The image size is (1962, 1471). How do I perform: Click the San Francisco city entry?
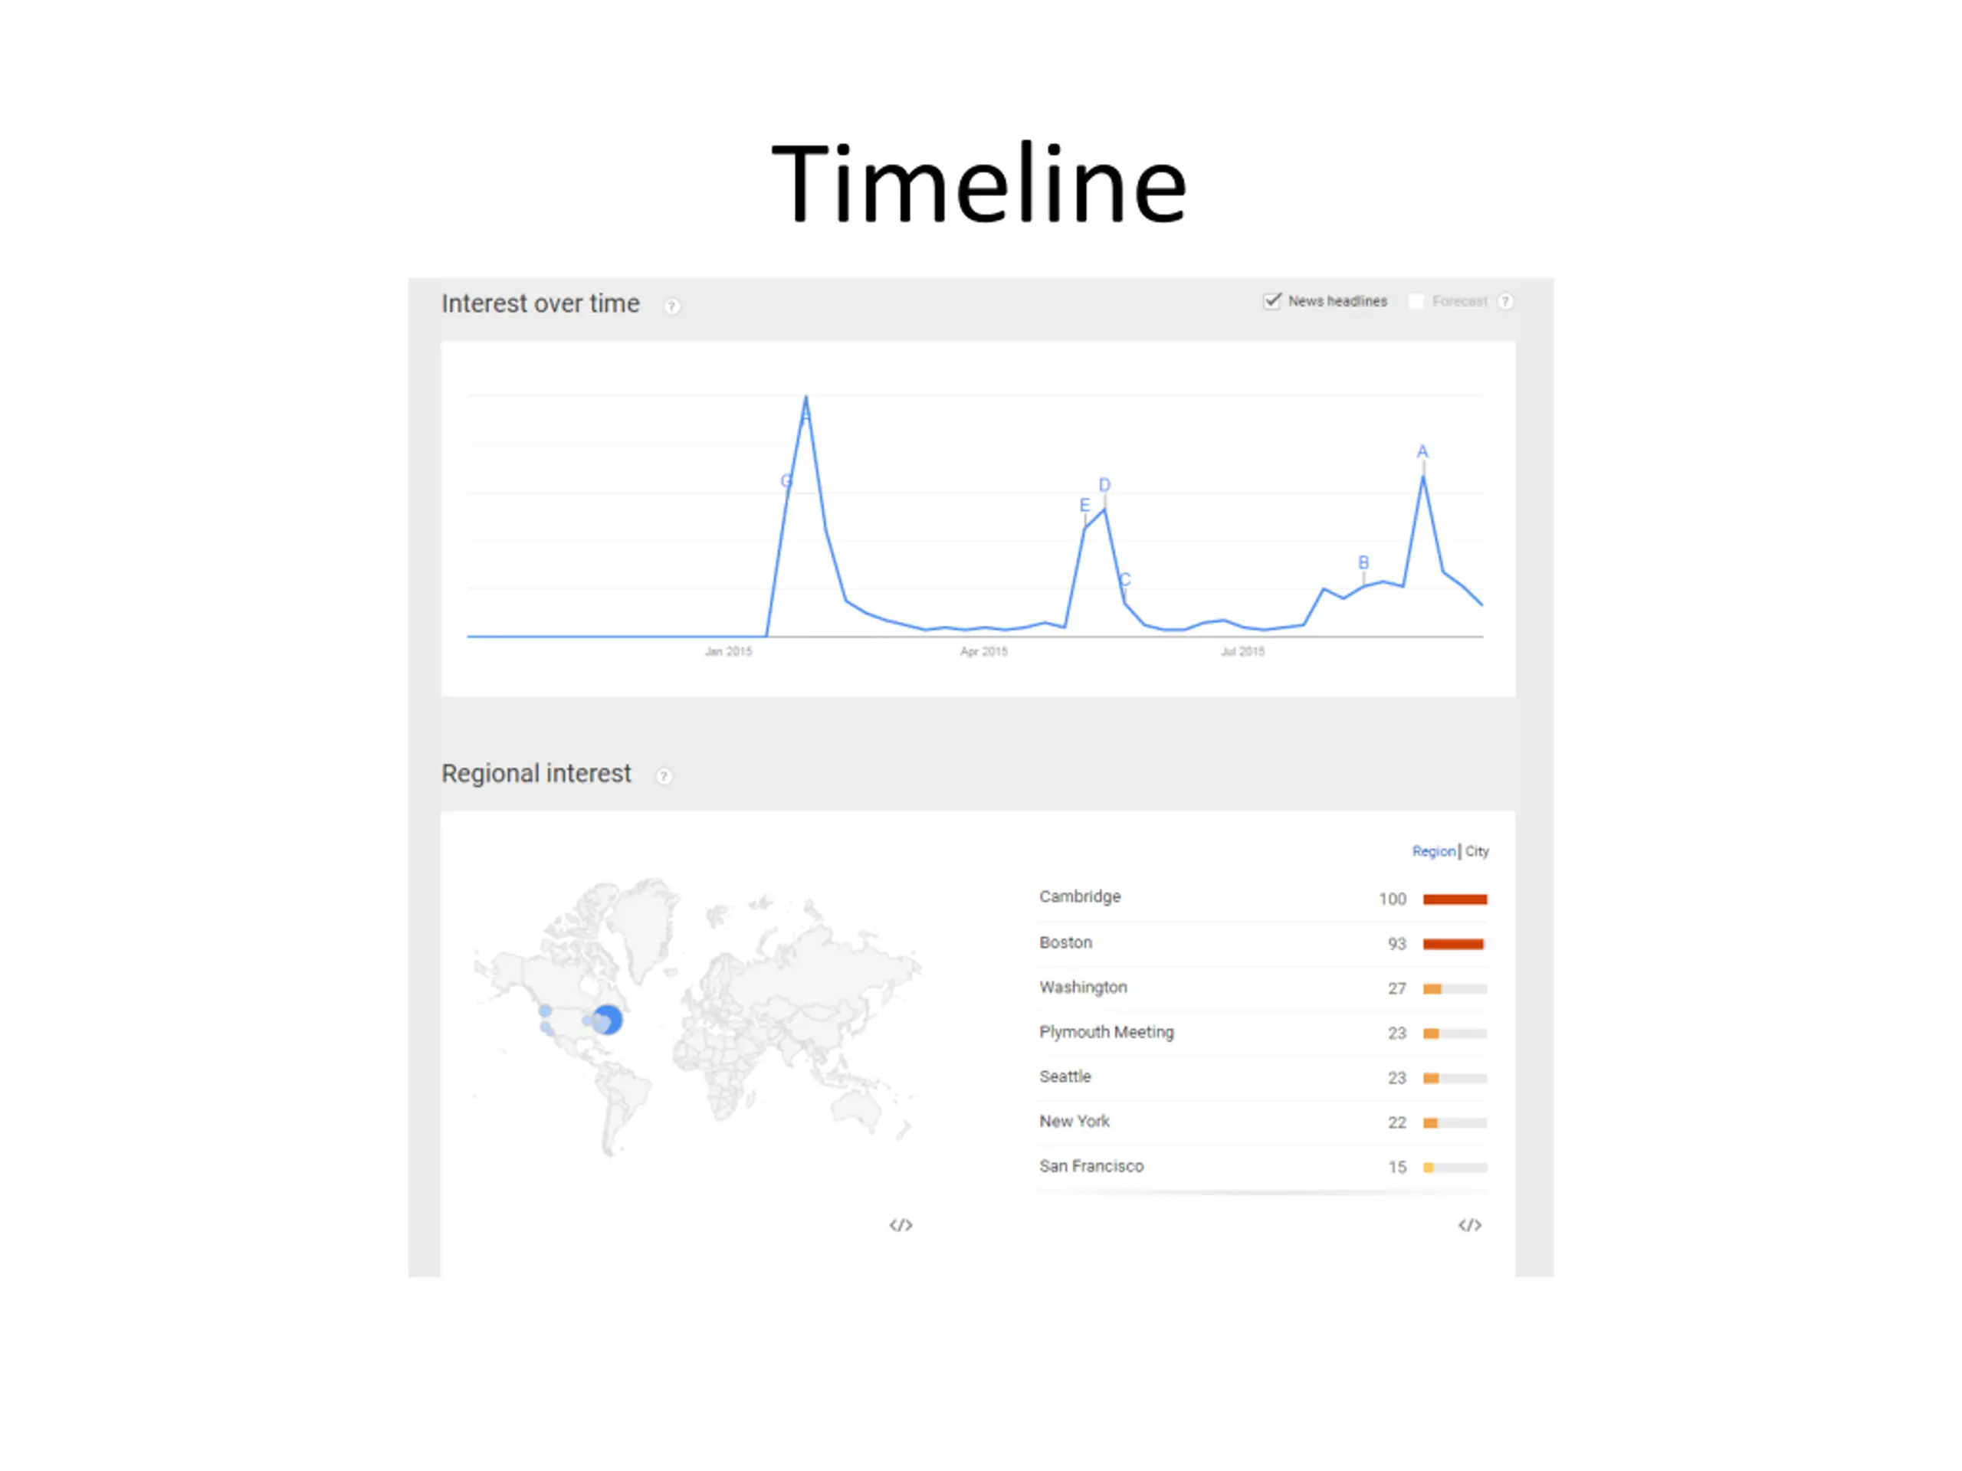coord(1091,1166)
